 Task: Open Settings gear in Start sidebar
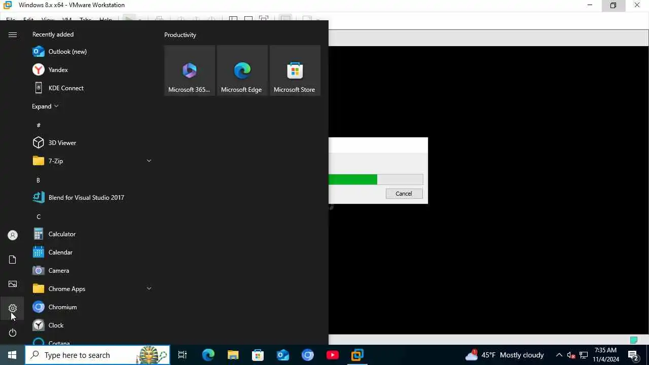pyautogui.click(x=13, y=308)
